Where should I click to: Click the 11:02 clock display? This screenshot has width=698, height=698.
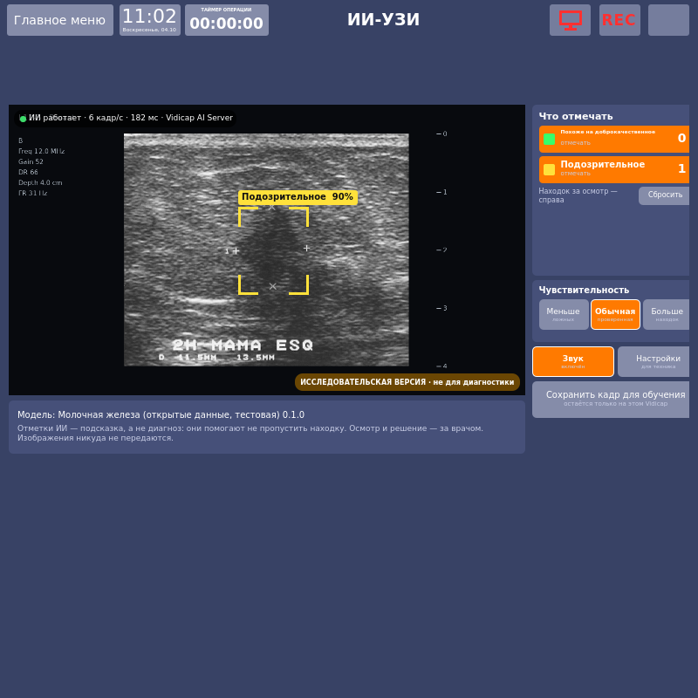[149, 20]
